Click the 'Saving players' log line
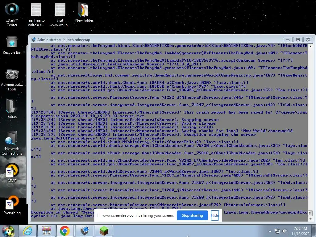This screenshot has width=316, height=237. click(123, 123)
